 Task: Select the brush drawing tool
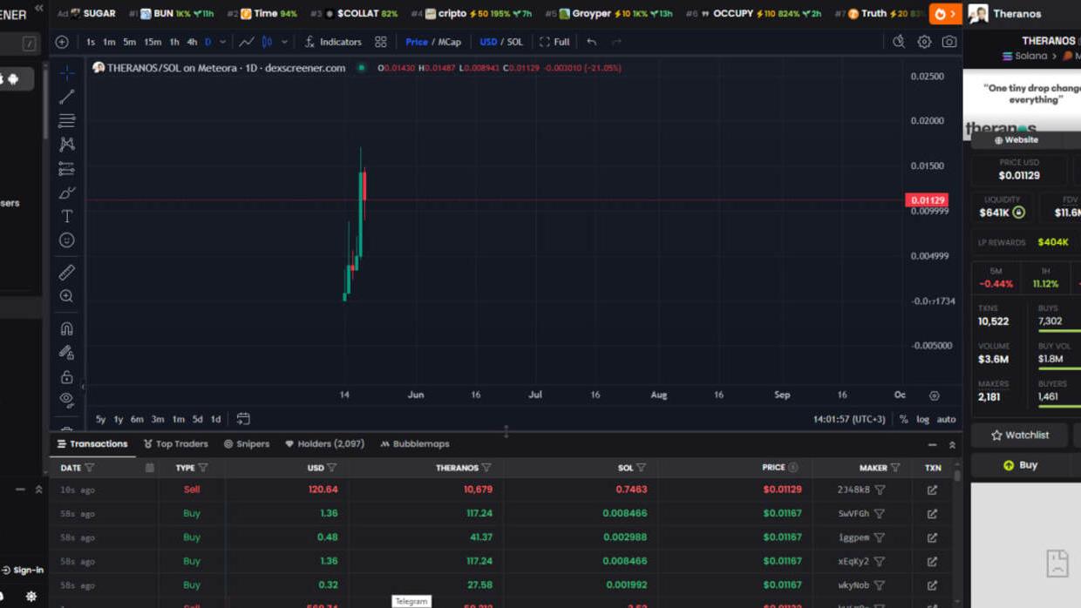[66, 193]
